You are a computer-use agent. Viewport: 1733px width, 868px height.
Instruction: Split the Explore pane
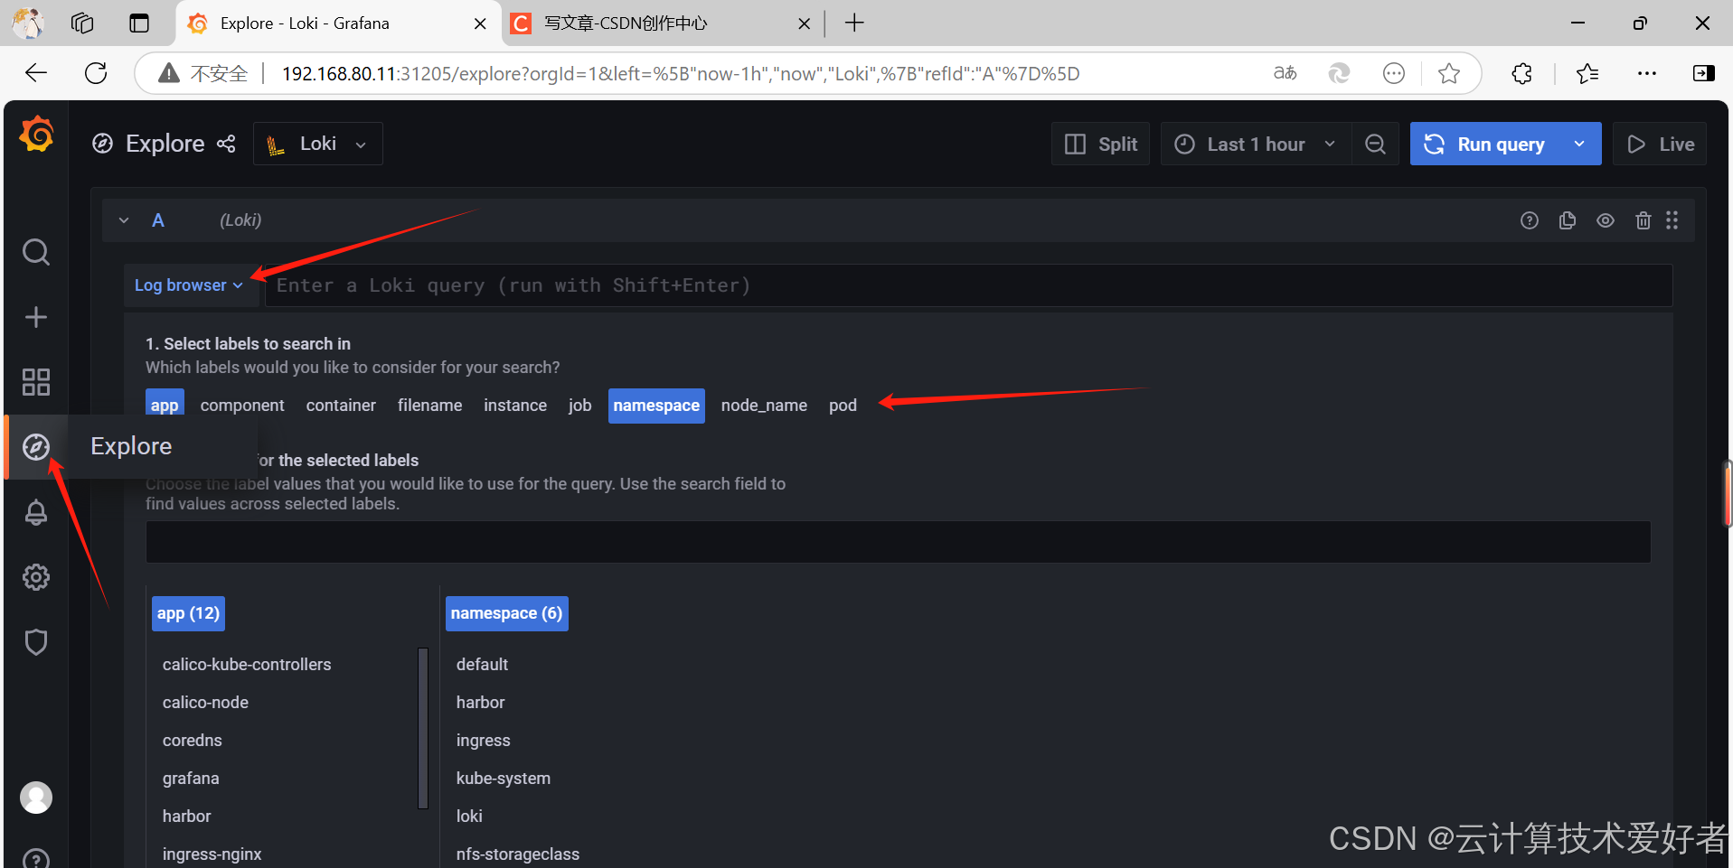pyautogui.click(x=1100, y=145)
